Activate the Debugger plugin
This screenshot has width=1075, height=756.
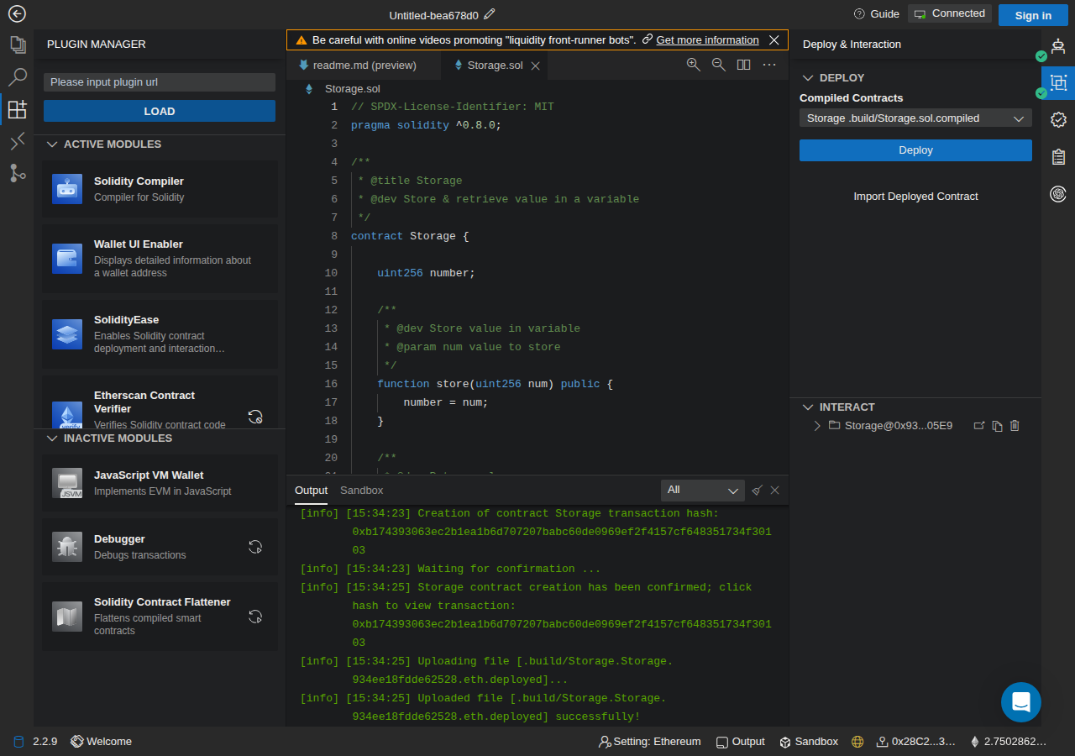tap(255, 547)
